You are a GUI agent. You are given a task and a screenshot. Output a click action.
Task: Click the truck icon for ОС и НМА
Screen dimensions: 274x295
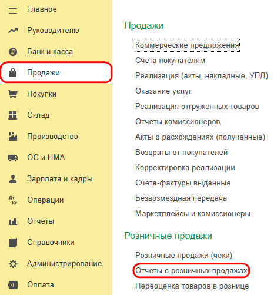13,158
